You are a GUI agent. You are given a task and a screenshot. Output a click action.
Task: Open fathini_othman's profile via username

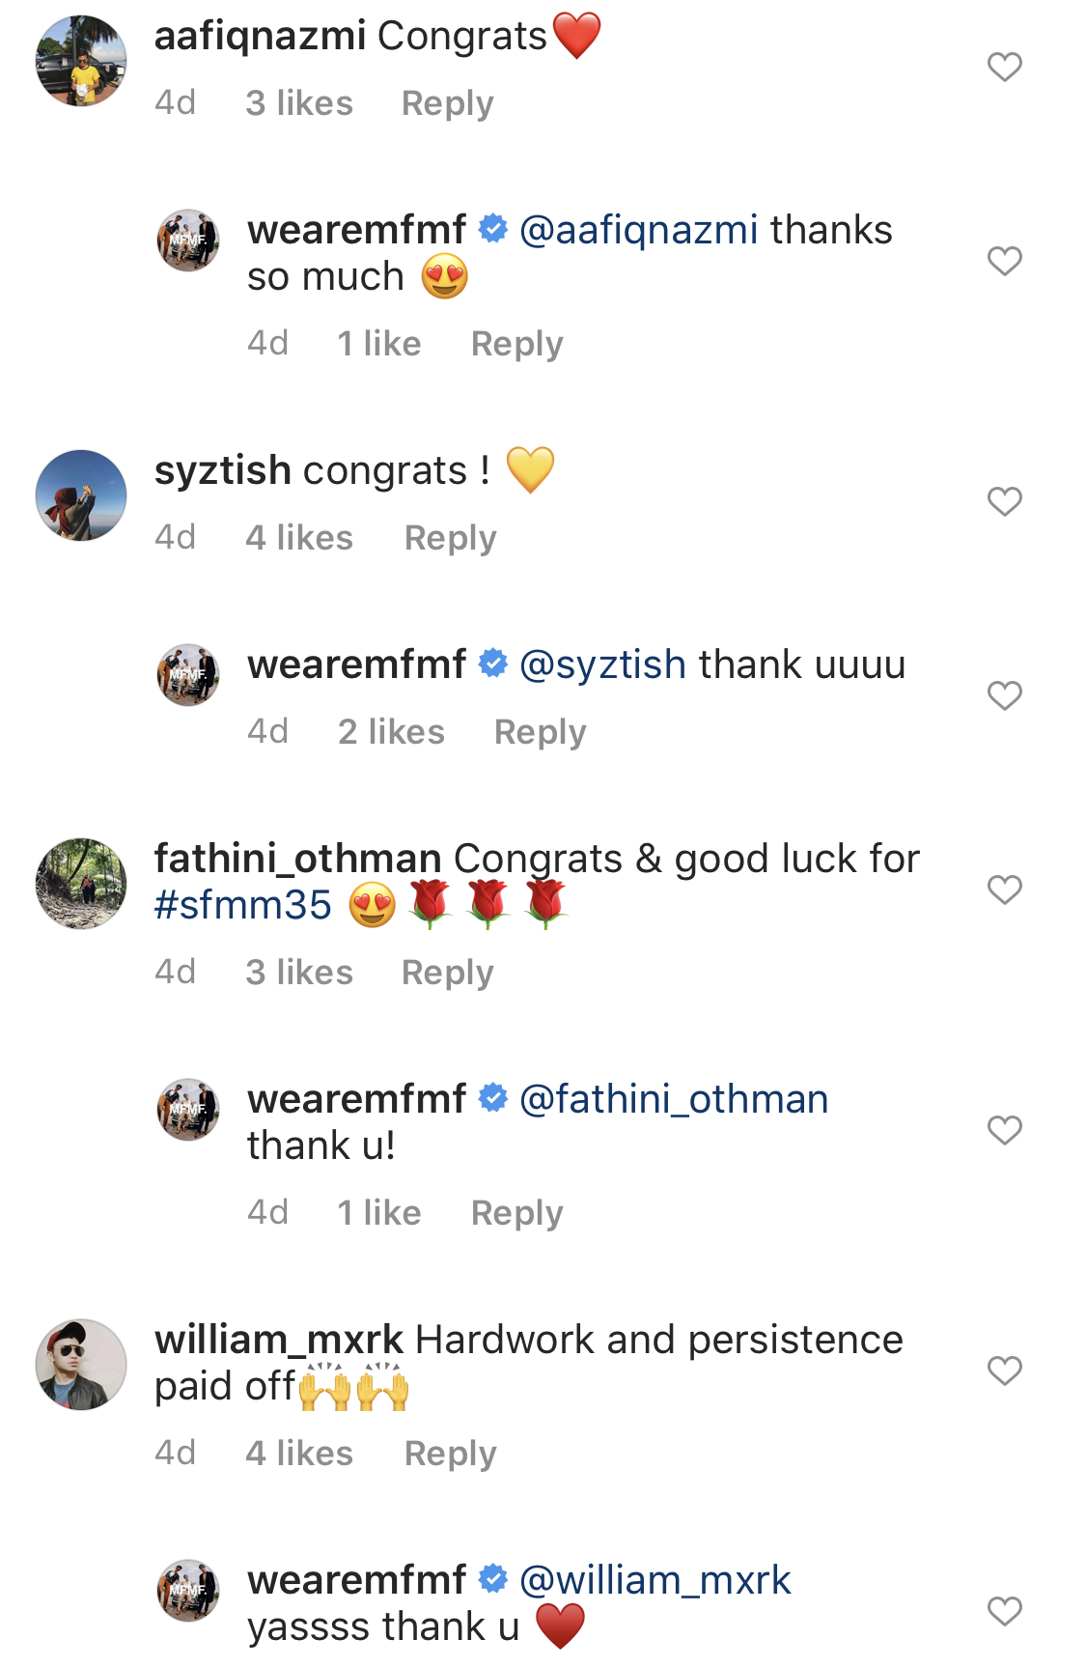297,859
